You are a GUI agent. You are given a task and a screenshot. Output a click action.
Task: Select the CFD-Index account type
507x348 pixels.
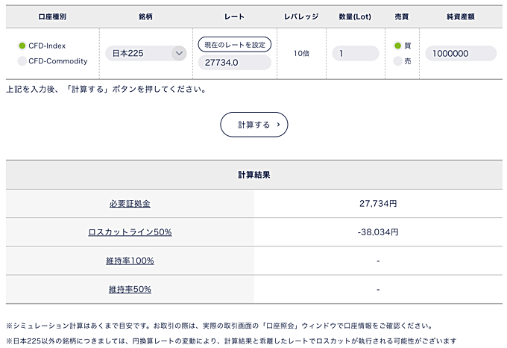22,46
